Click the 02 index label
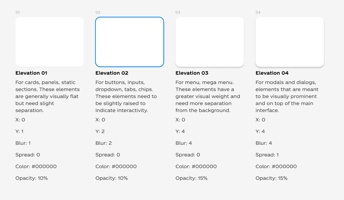The image size is (344, 200). pos(98,12)
